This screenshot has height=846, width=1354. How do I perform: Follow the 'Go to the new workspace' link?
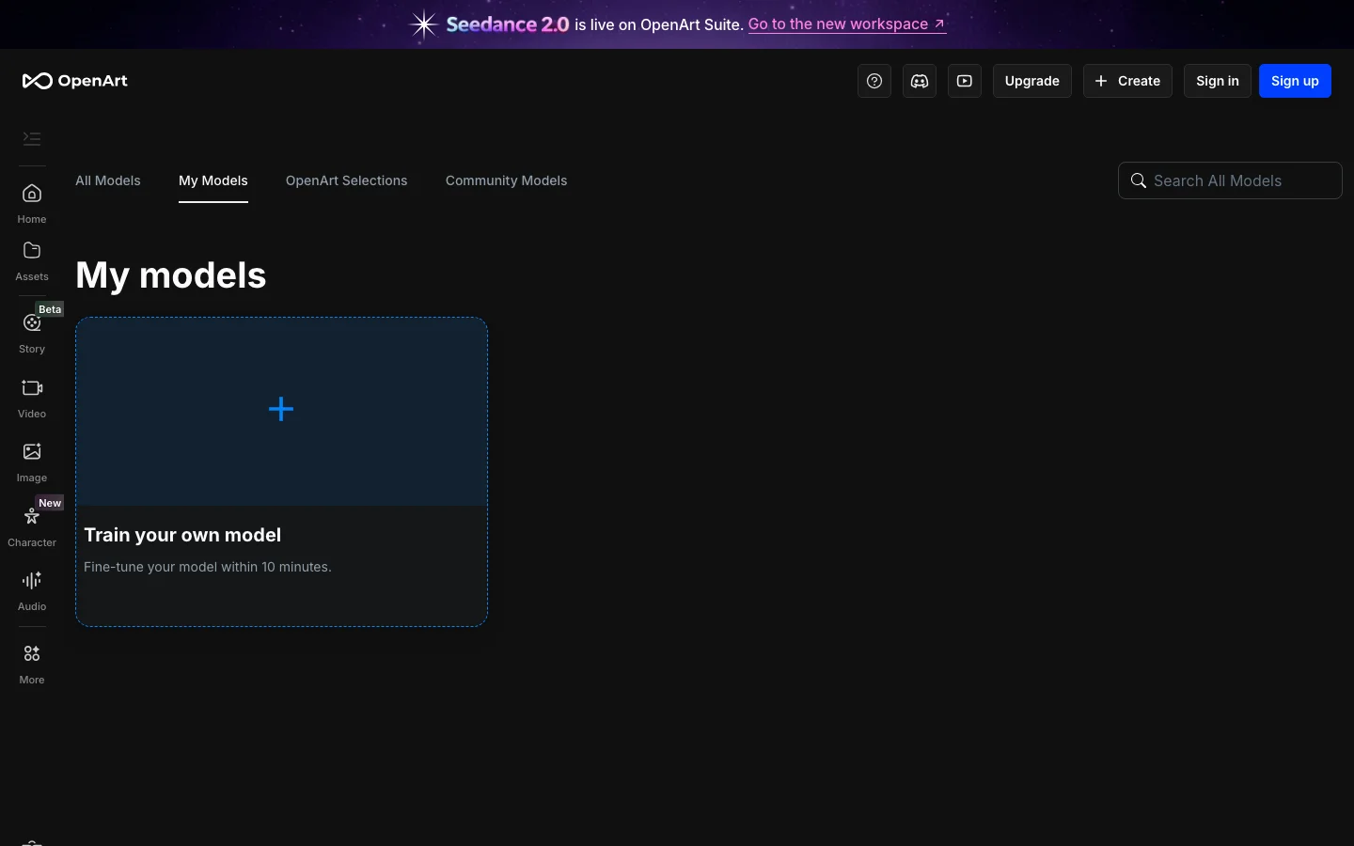847,24
